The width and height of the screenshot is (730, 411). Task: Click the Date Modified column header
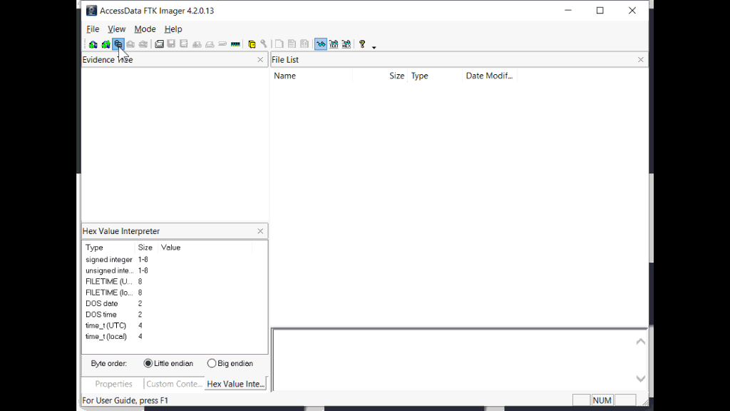489,76
